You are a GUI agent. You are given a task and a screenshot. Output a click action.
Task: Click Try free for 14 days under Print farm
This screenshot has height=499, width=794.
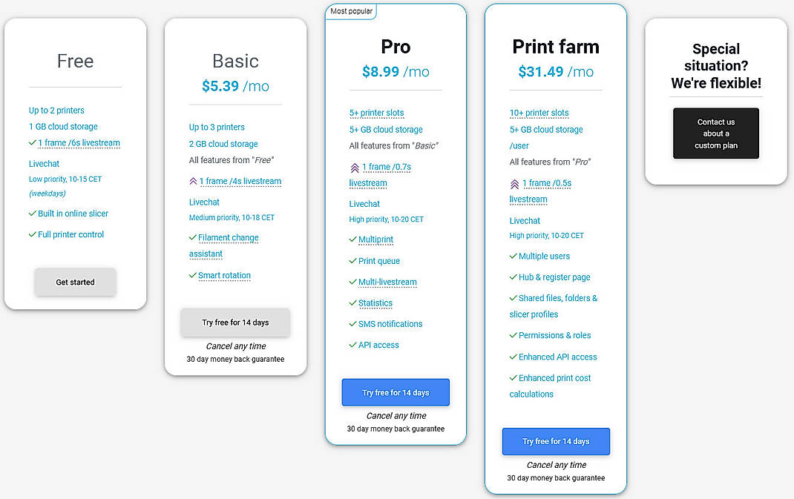pyautogui.click(x=556, y=441)
